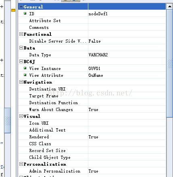The image size is (173, 177).
Task: Collapse the Personalization section
Action: click(21, 164)
